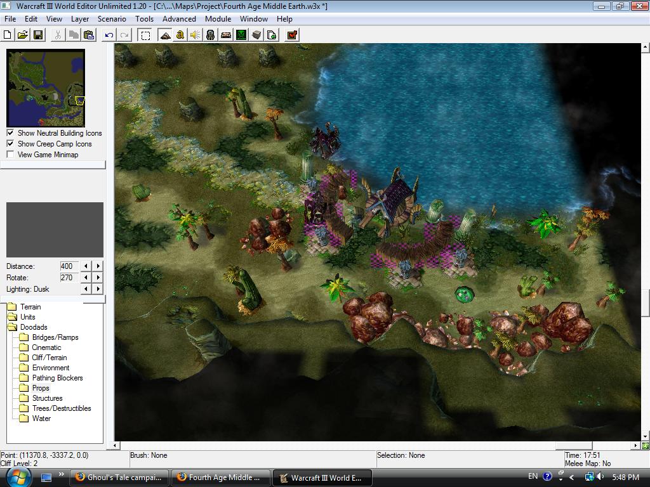Select Structures doodad category
Viewport: 650px width, 487px height.
tap(47, 398)
